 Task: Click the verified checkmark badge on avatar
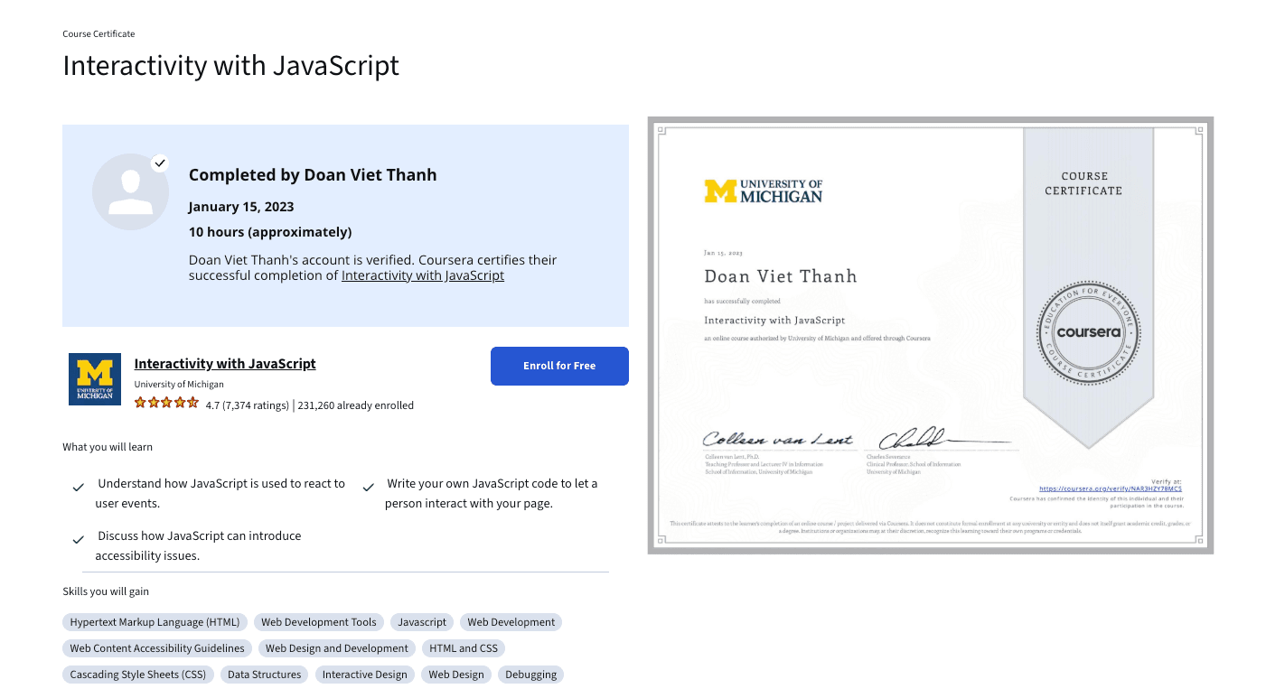[160, 163]
